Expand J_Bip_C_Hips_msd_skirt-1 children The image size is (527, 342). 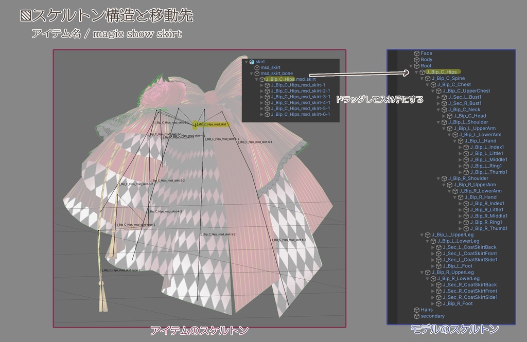[x=262, y=85]
